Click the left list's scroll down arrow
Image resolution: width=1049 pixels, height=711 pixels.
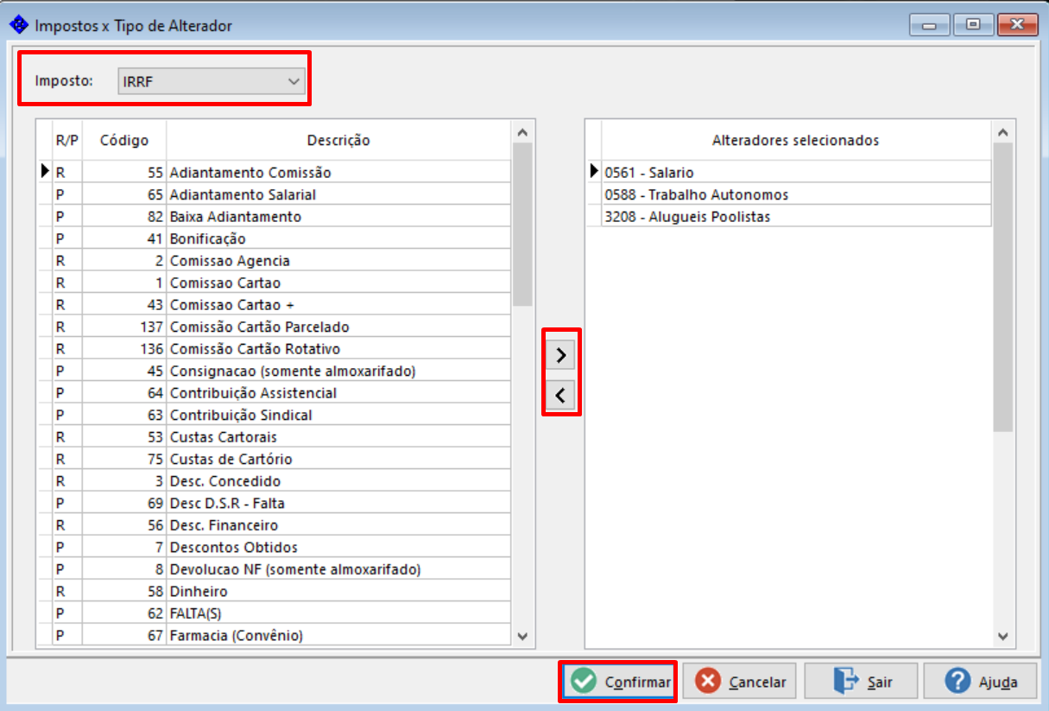[522, 636]
